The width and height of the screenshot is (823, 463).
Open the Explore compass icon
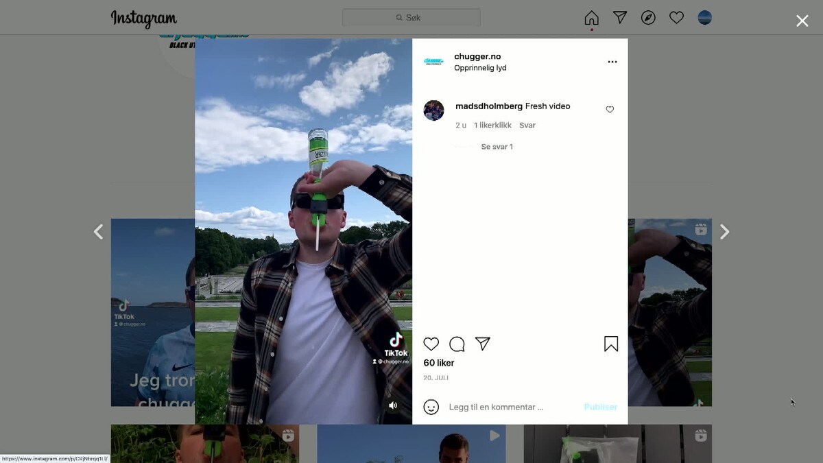pyautogui.click(x=648, y=18)
